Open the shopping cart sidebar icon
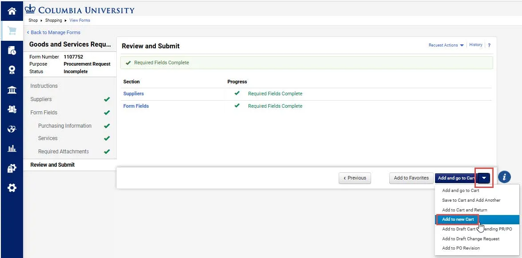Viewport: 522px width, 258px height. pos(12,31)
